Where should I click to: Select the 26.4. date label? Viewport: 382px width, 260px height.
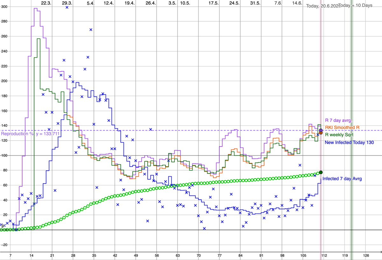(151, 3)
